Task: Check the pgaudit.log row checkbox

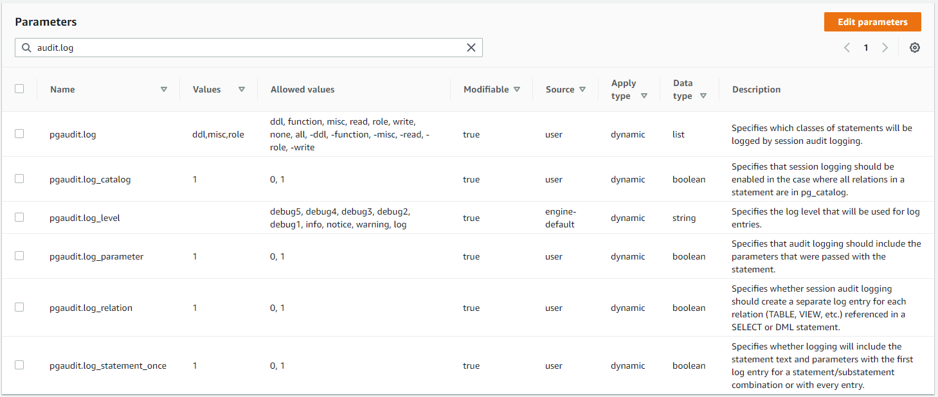Action: coord(19,134)
